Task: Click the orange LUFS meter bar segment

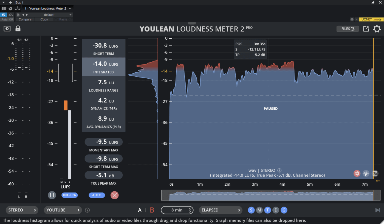Action: coord(66,105)
